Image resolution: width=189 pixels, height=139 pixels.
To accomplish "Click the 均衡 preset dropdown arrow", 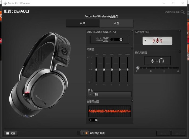I will 90,94.
